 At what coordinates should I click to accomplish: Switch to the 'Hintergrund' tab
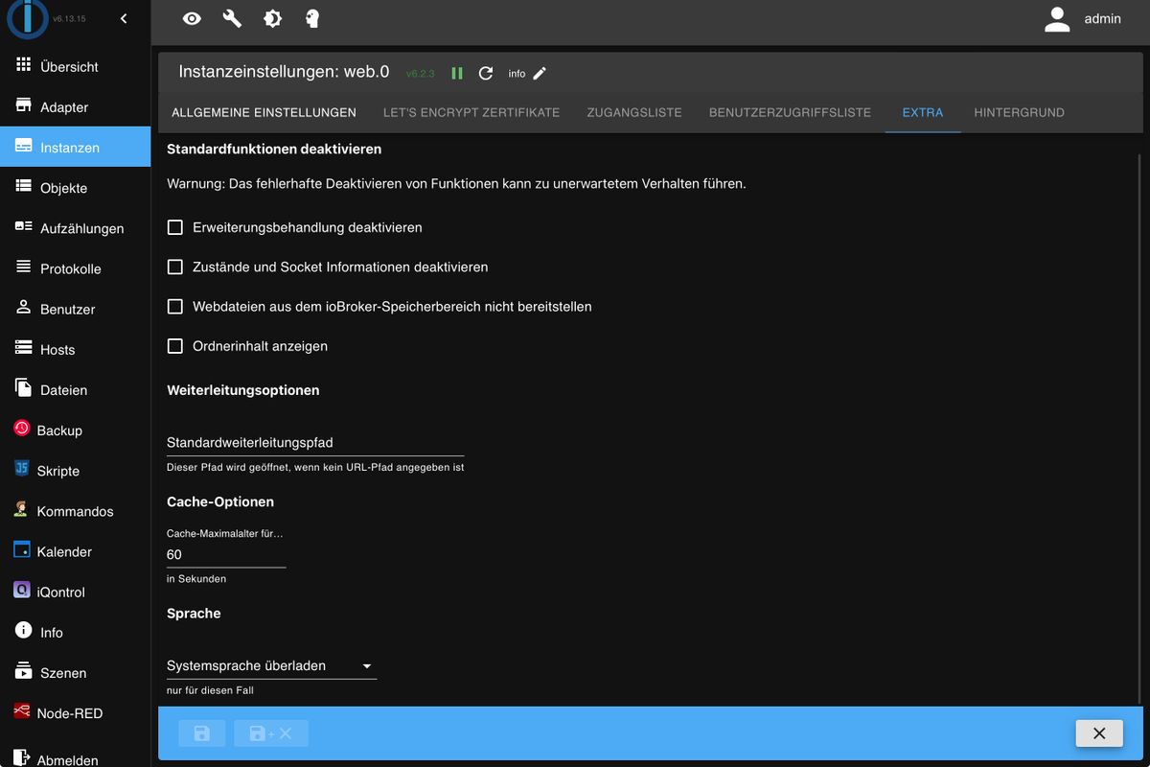pos(1019,112)
